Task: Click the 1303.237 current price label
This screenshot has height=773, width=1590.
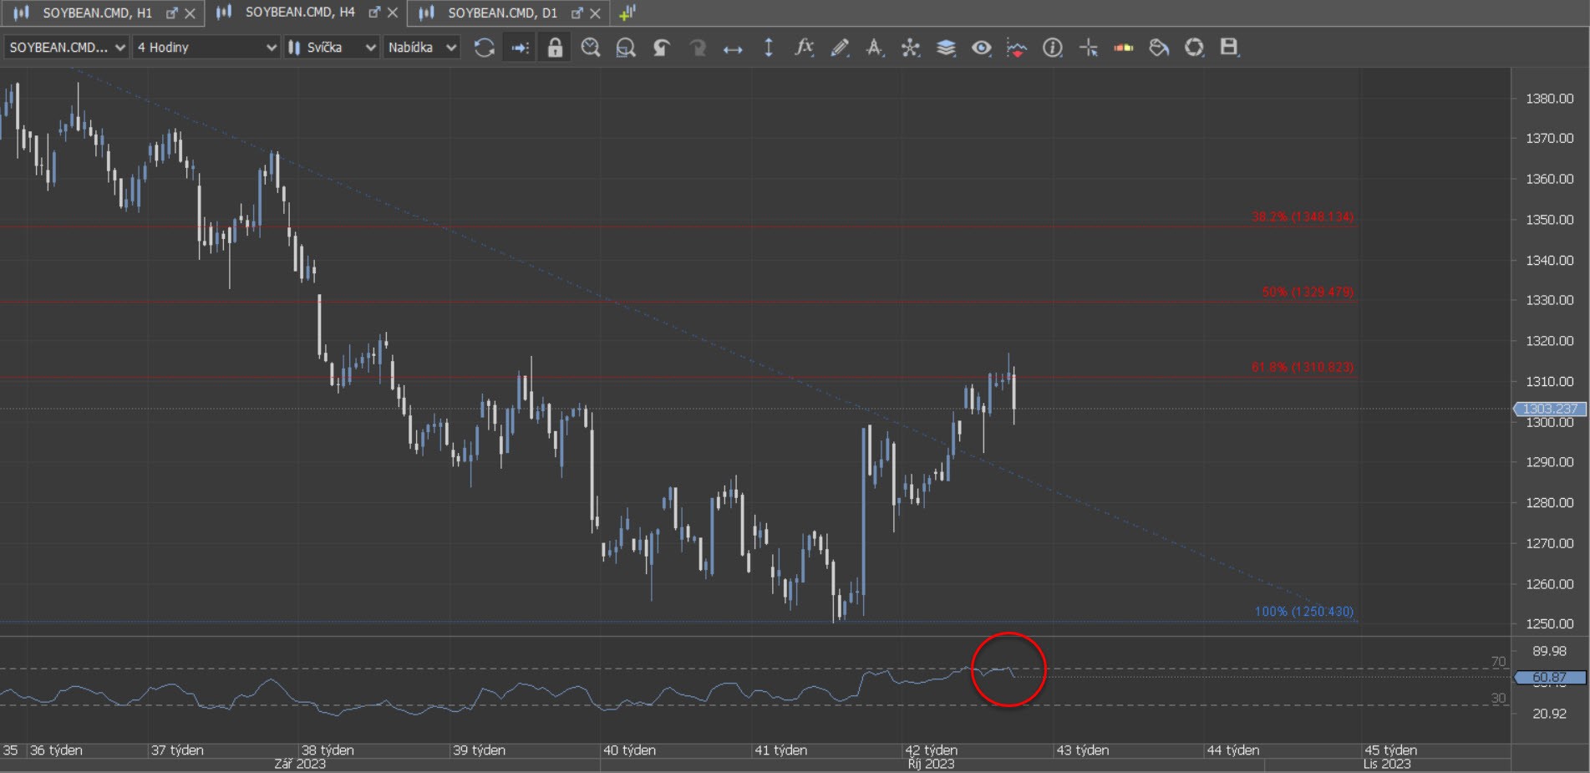Action: [x=1549, y=409]
